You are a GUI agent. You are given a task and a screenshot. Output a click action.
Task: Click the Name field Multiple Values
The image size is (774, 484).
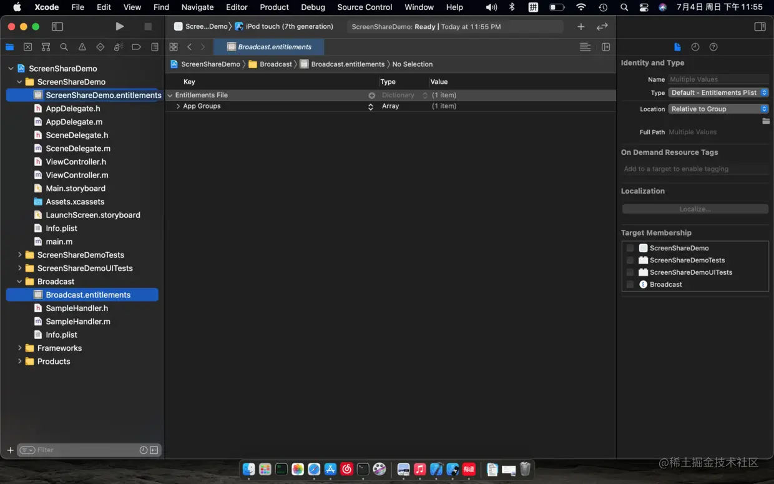718,79
